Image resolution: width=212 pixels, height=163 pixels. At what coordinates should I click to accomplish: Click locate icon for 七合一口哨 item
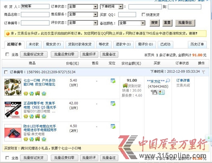(113, 81)
